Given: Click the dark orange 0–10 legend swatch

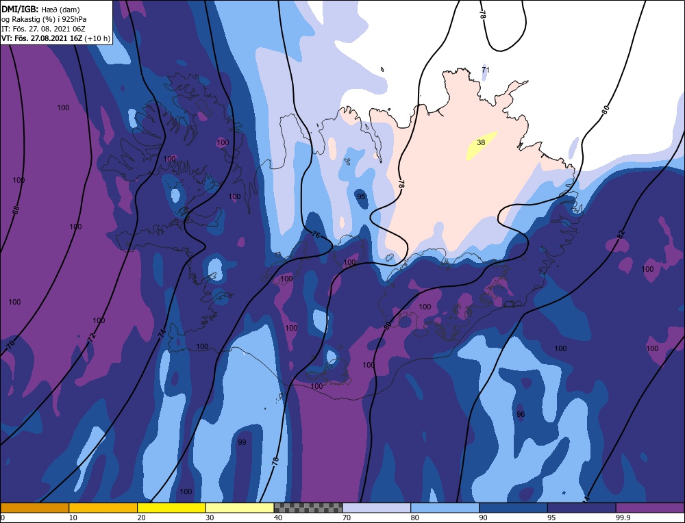Looking at the screenshot, I should (x=34, y=508).
